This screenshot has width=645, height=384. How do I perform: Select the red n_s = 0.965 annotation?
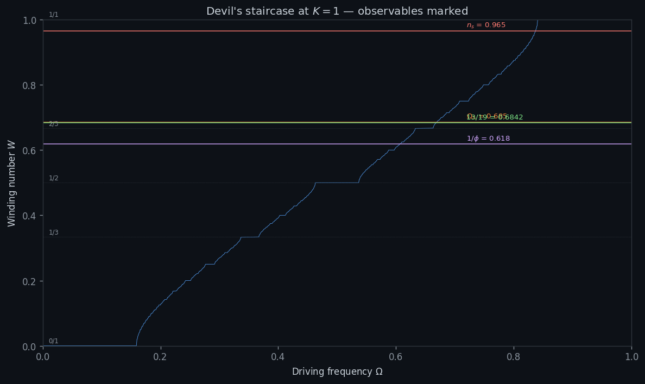pos(486,26)
